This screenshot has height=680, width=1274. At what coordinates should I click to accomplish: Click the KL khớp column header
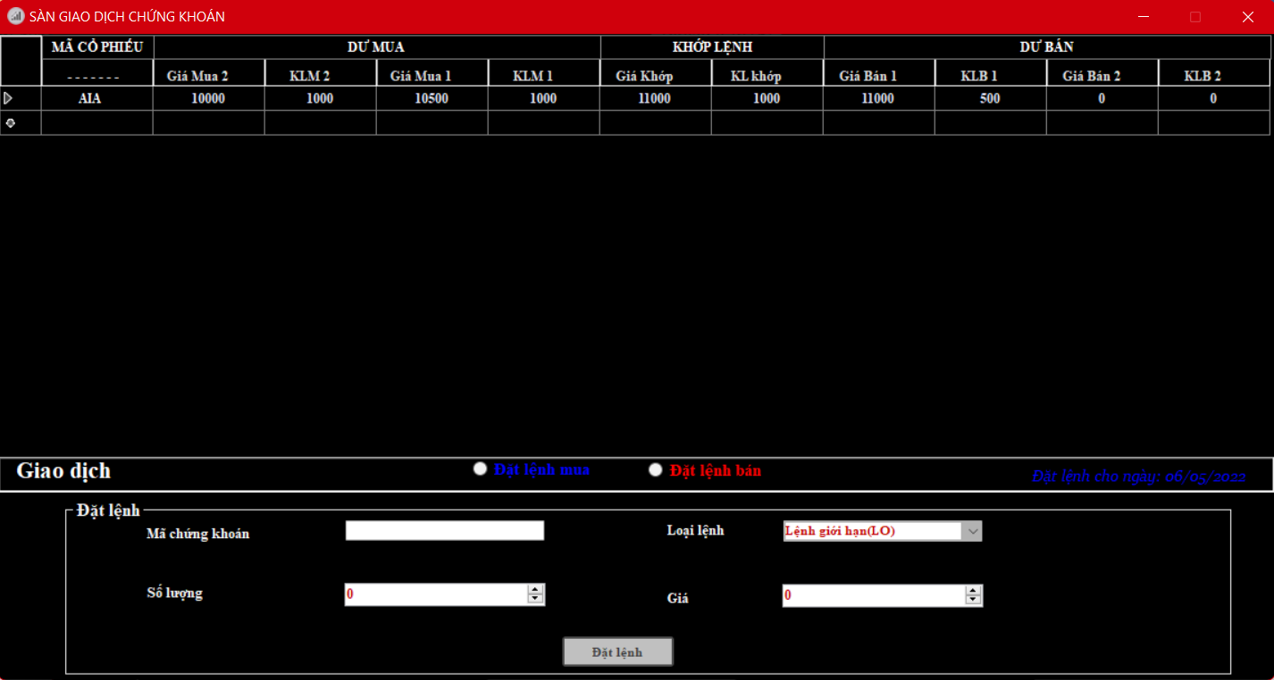(x=767, y=73)
